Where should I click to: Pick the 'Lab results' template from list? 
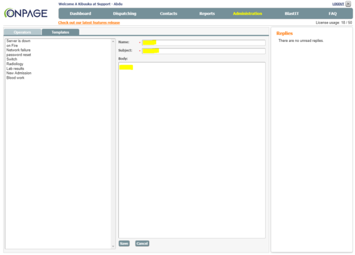tap(16, 69)
